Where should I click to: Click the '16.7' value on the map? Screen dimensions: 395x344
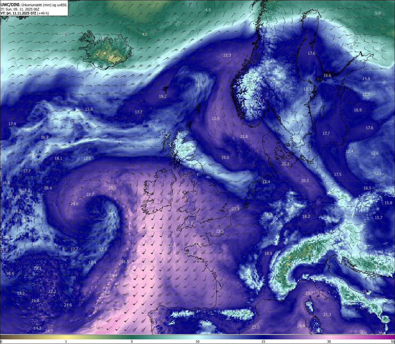(45, 137)
